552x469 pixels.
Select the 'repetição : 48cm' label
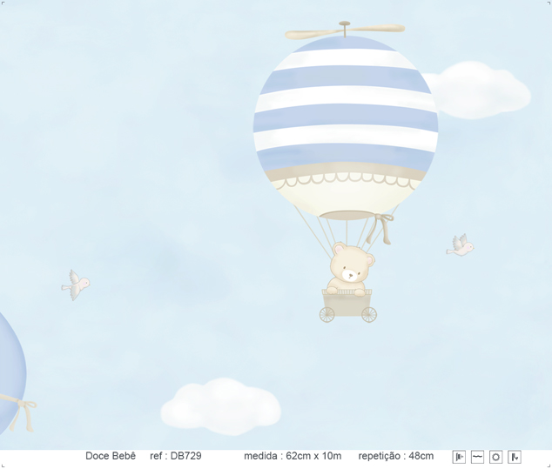[x=395, y=456]
